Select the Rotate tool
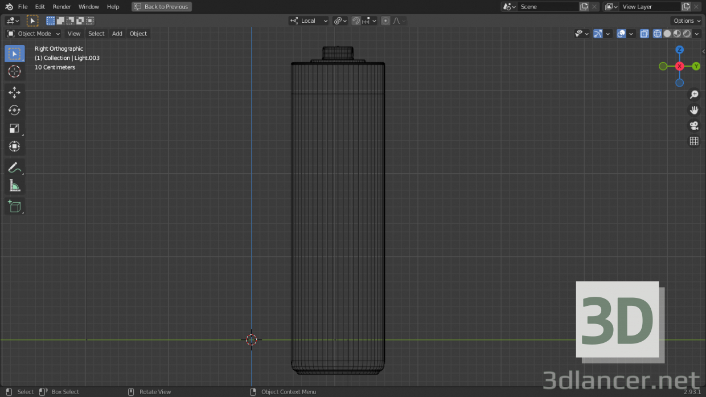This screenshot has width=706, height=397. [x=14, y=110]
